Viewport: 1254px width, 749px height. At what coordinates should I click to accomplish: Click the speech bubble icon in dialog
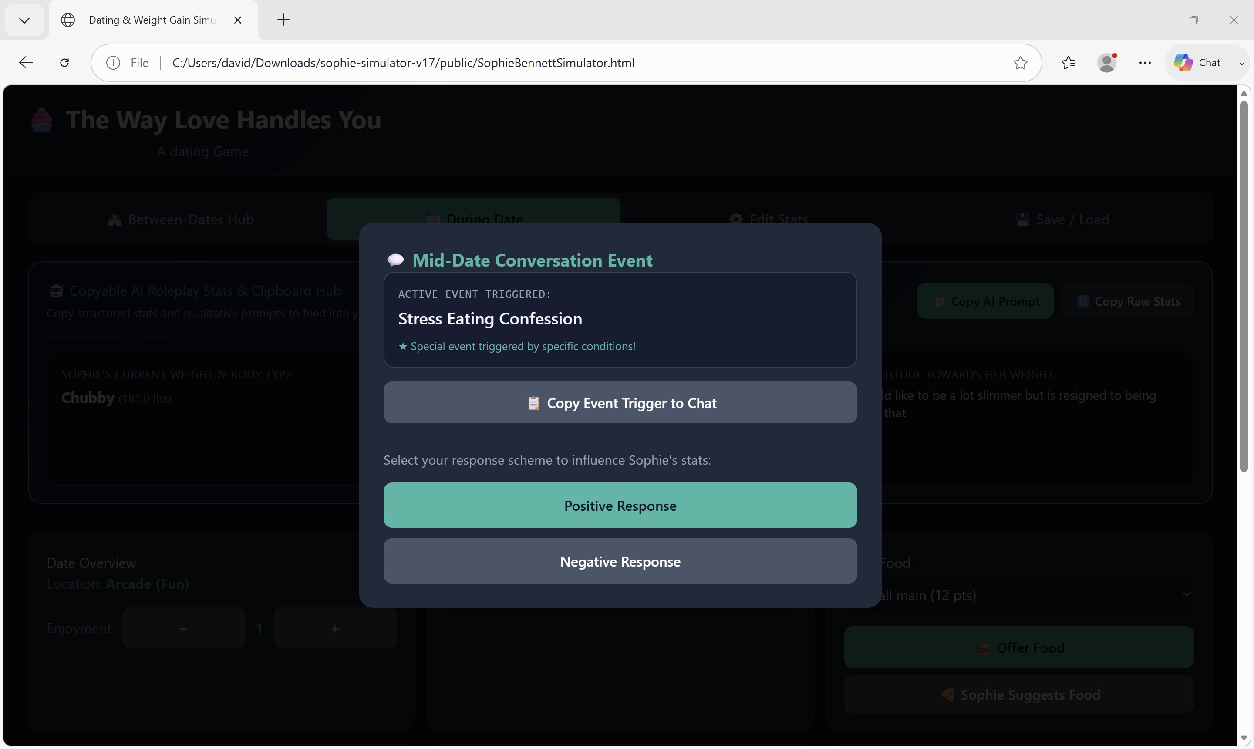(x=395, y=260)
